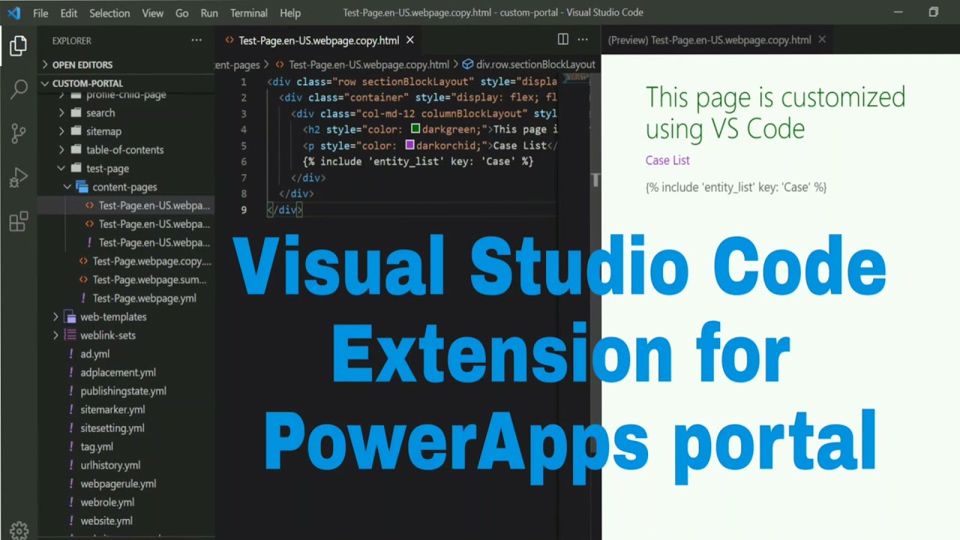
Task: Expand the search folder
Action: (x=100, y=112)
